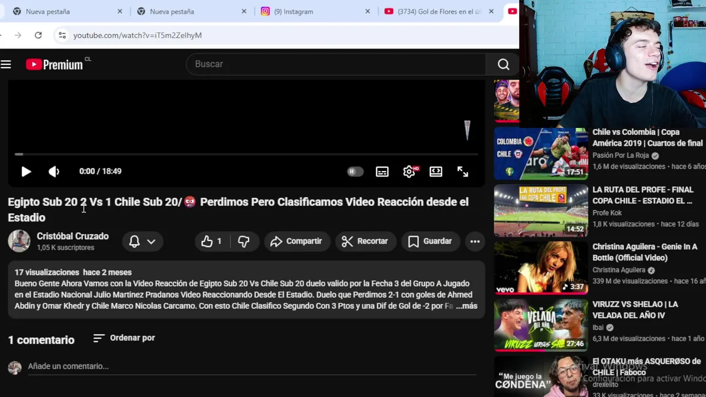Toggle the autoplay switch
The height and width of the screenshot is (397, 706).
[355, 171]
